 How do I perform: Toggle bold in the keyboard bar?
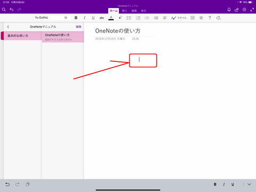coord(215,185)
